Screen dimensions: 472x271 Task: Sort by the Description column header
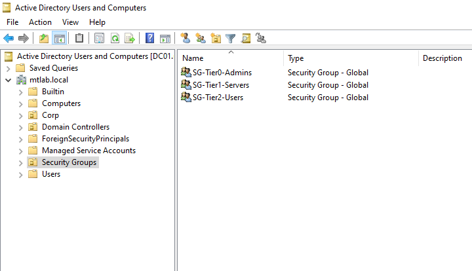[x=445, y=58]
